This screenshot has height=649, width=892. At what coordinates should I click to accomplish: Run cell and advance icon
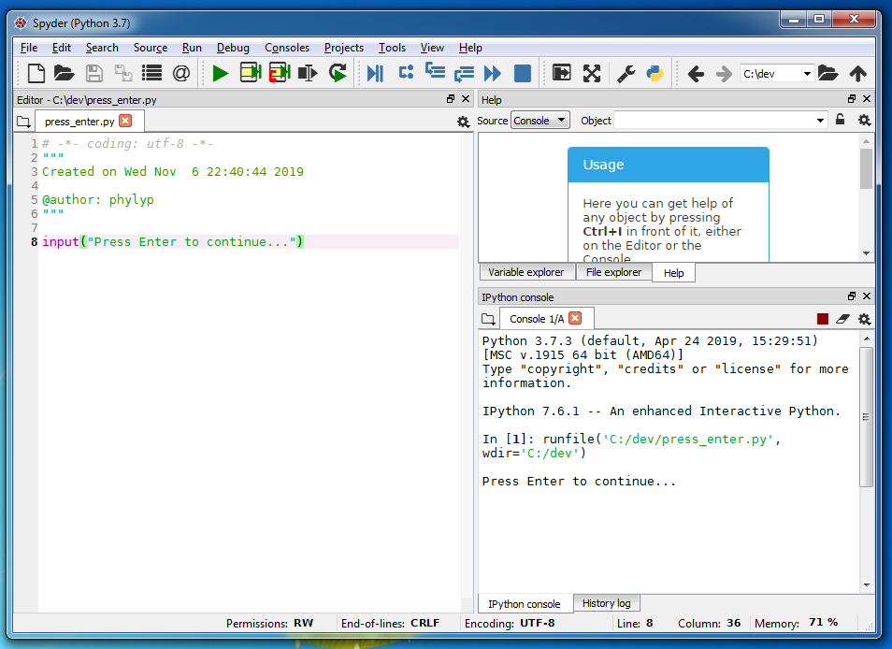point(280,73)
